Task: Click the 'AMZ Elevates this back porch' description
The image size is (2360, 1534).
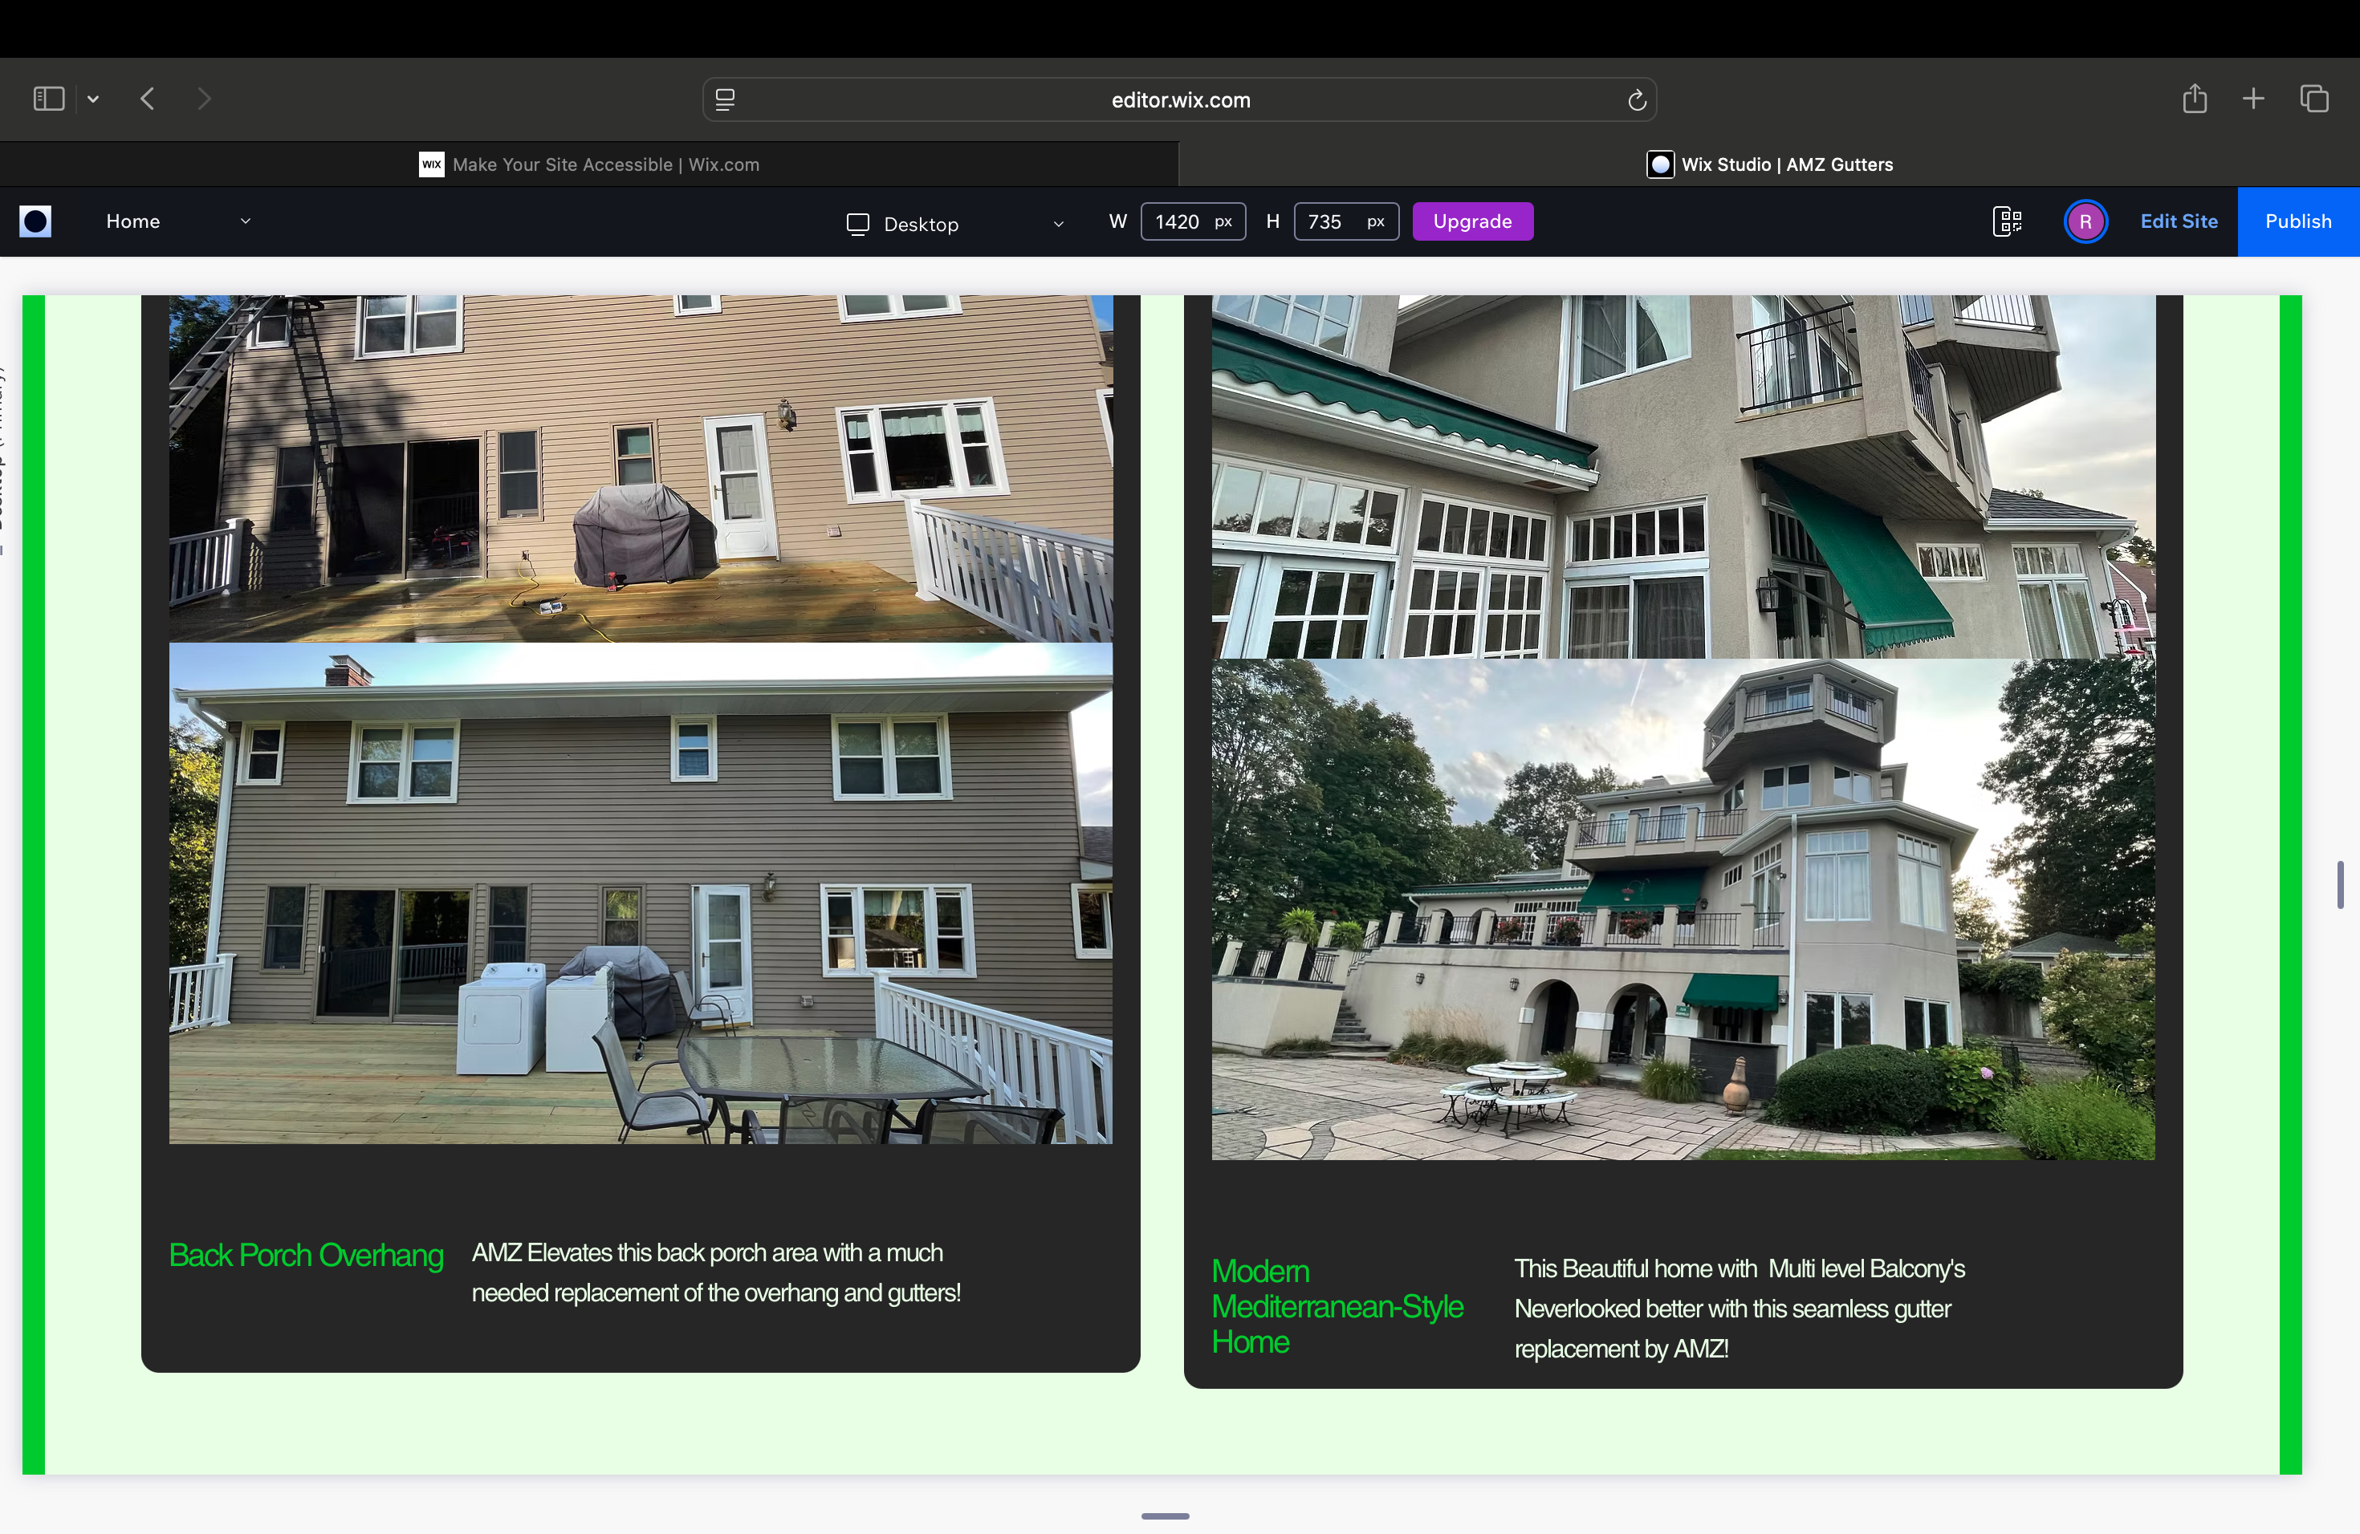Action: 716,1272
